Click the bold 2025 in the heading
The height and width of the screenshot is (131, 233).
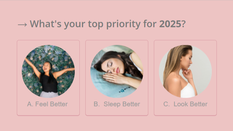(x=170, y=24)
